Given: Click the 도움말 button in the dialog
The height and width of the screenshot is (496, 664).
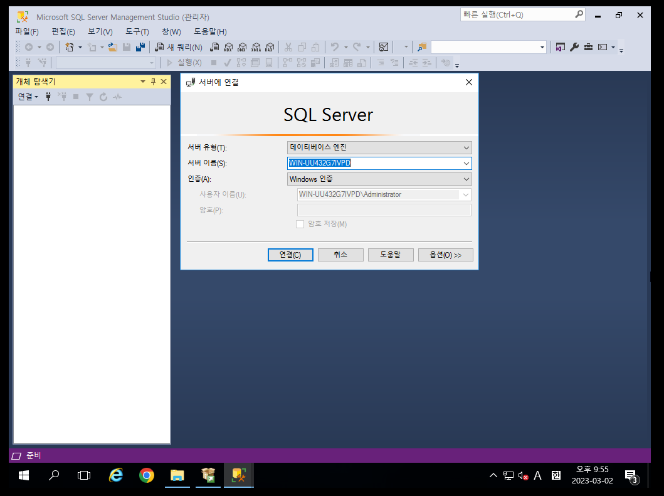Looking at the screenshot, I should pos(391,255).
